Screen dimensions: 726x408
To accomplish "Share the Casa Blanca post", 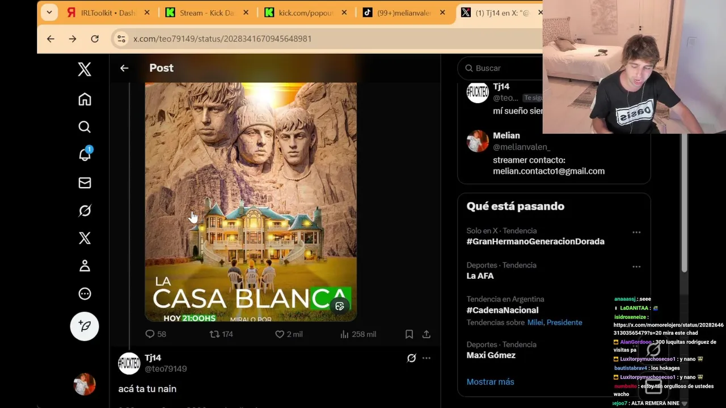I will (x=427, y=334).
